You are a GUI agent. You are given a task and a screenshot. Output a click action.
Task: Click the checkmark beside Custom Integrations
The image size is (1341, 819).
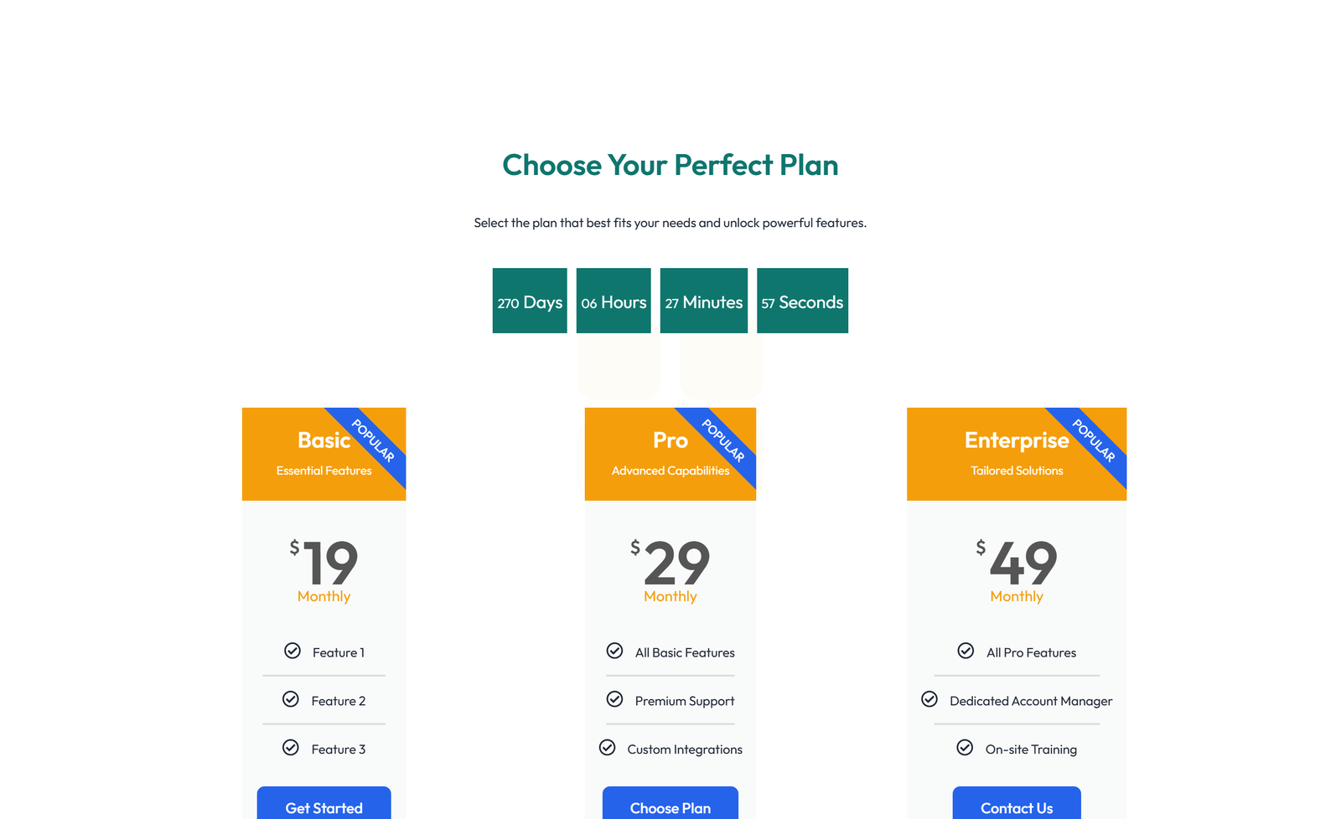click(x=608, y=746)
